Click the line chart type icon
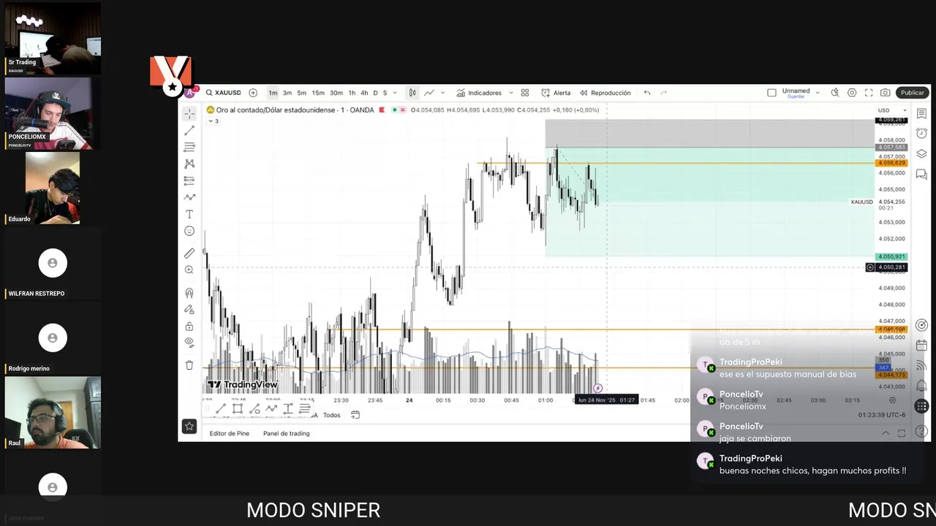Screen dimensions: 936x526 pos(429,93)
